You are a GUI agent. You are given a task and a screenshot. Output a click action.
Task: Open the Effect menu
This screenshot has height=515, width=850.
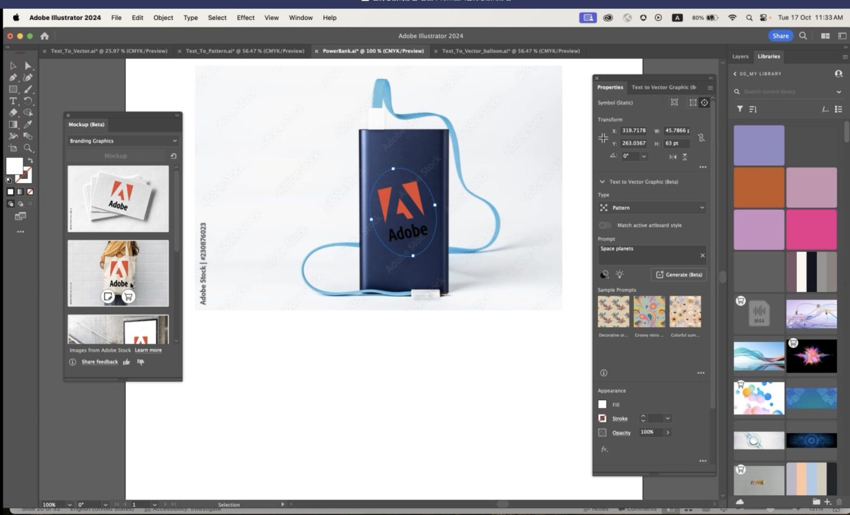(246, 18)
